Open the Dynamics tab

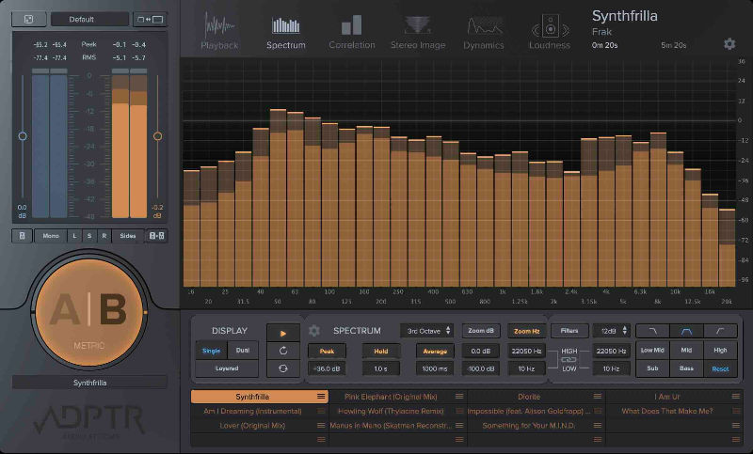tap(484, 33)
